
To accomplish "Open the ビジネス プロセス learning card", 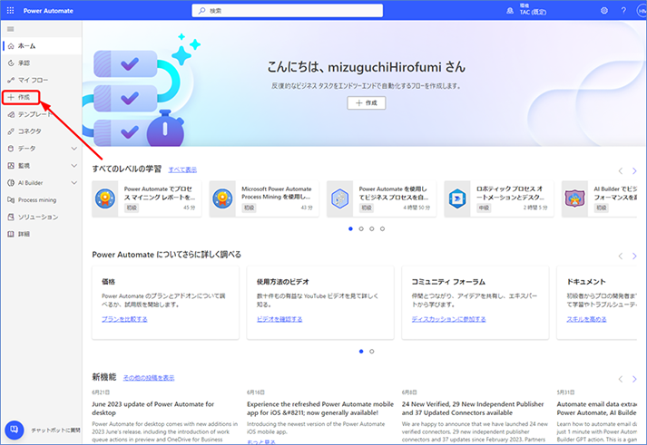I will coord(381,198).
